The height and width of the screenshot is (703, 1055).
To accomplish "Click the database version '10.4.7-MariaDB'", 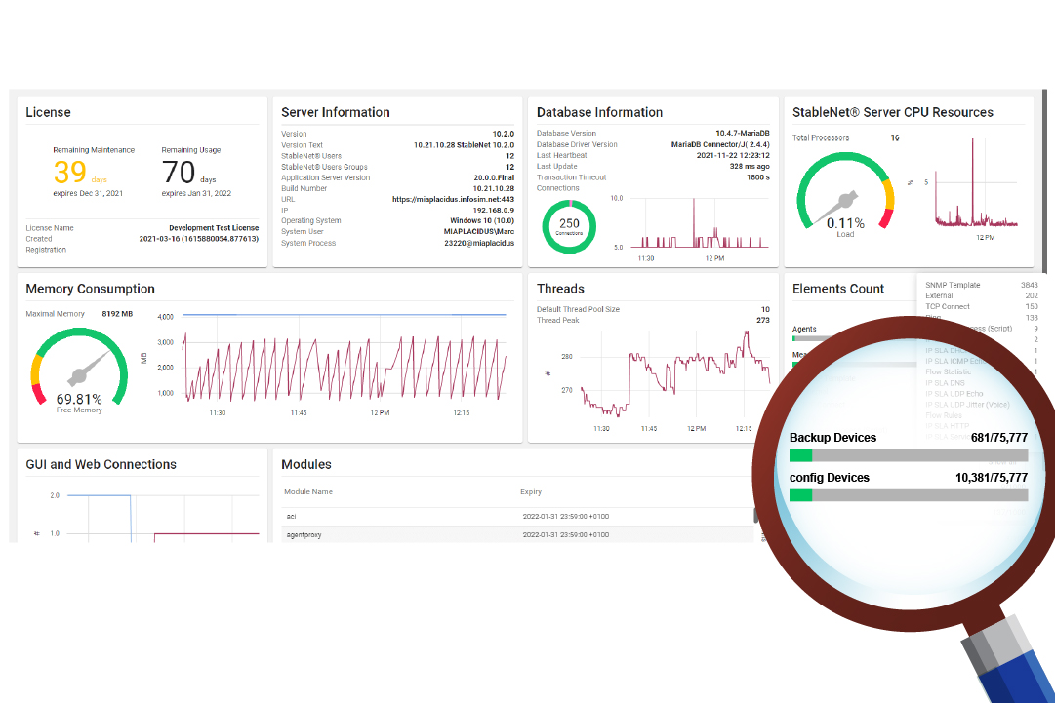I will point(742,133).
